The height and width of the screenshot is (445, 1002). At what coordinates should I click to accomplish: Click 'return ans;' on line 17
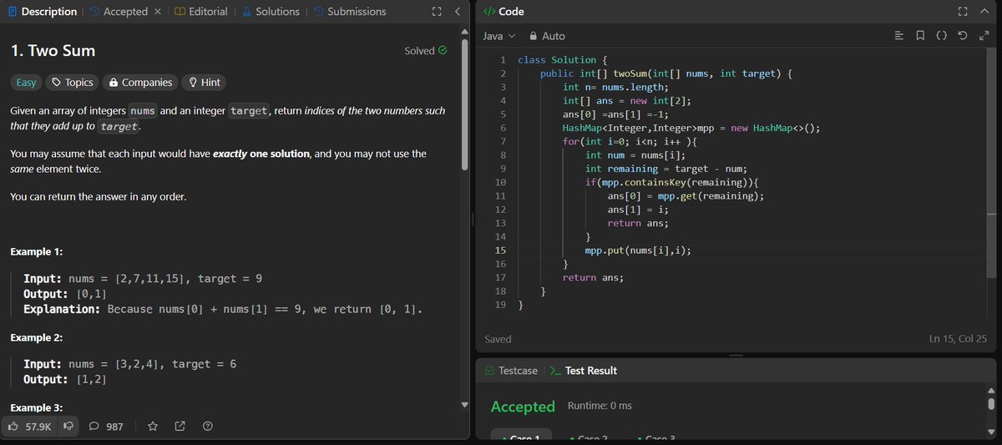click(x=593, y=277)
